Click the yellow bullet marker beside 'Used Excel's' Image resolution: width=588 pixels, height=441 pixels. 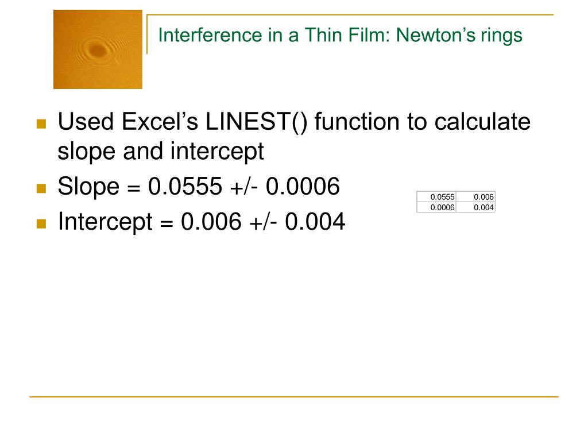(41, 124)
